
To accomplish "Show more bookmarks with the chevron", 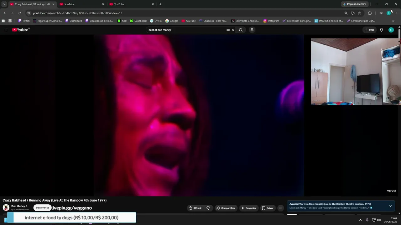I will point(393,21).
